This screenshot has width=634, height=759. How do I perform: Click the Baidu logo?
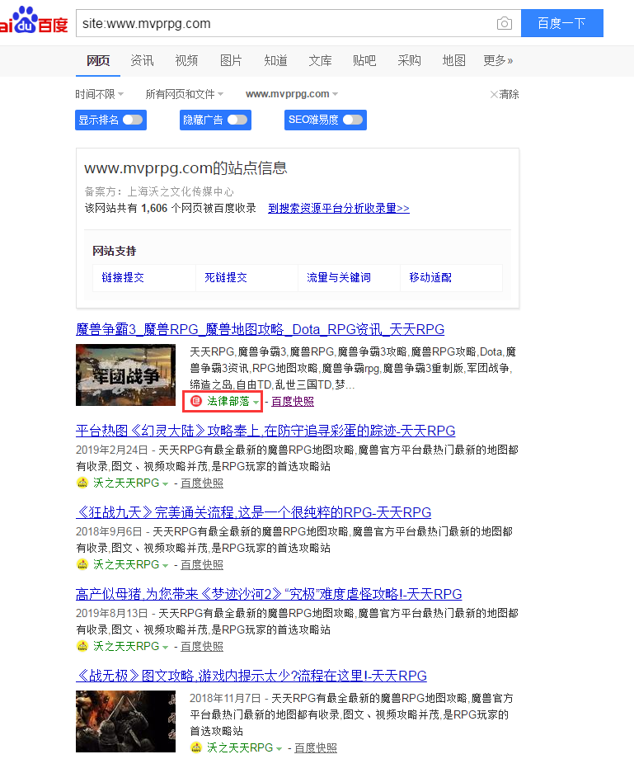click(x=34, y=21)
